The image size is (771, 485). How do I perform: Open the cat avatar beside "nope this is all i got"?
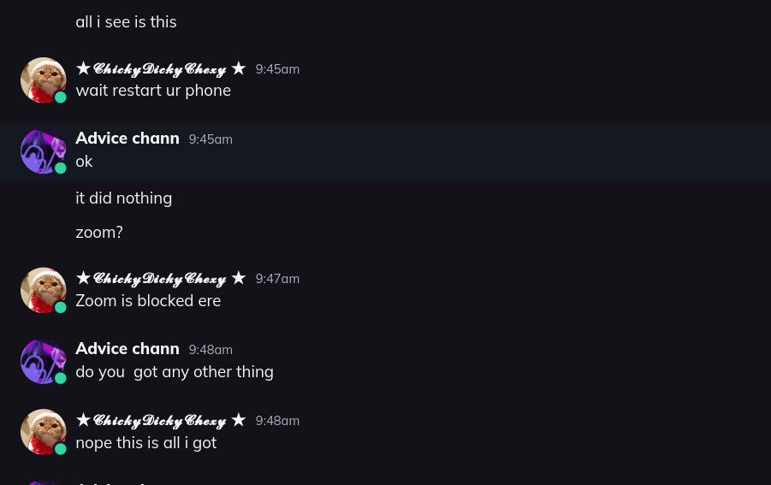(43, 432)
